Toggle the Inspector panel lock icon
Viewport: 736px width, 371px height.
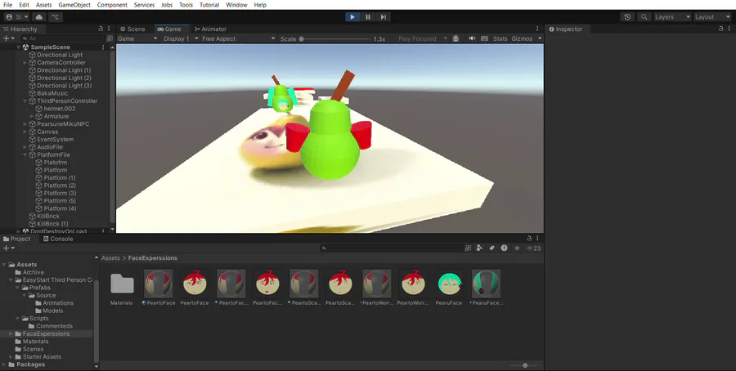[x=721, y=29]
